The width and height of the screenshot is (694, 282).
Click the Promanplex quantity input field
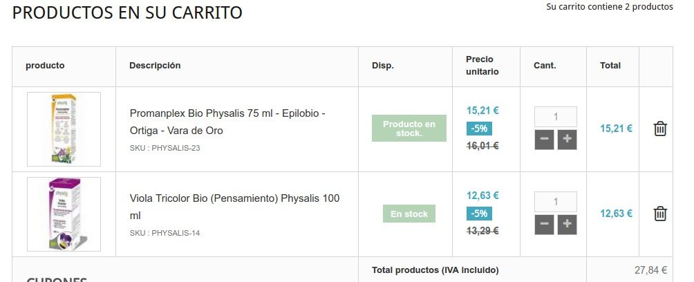[x=556, y=117]
